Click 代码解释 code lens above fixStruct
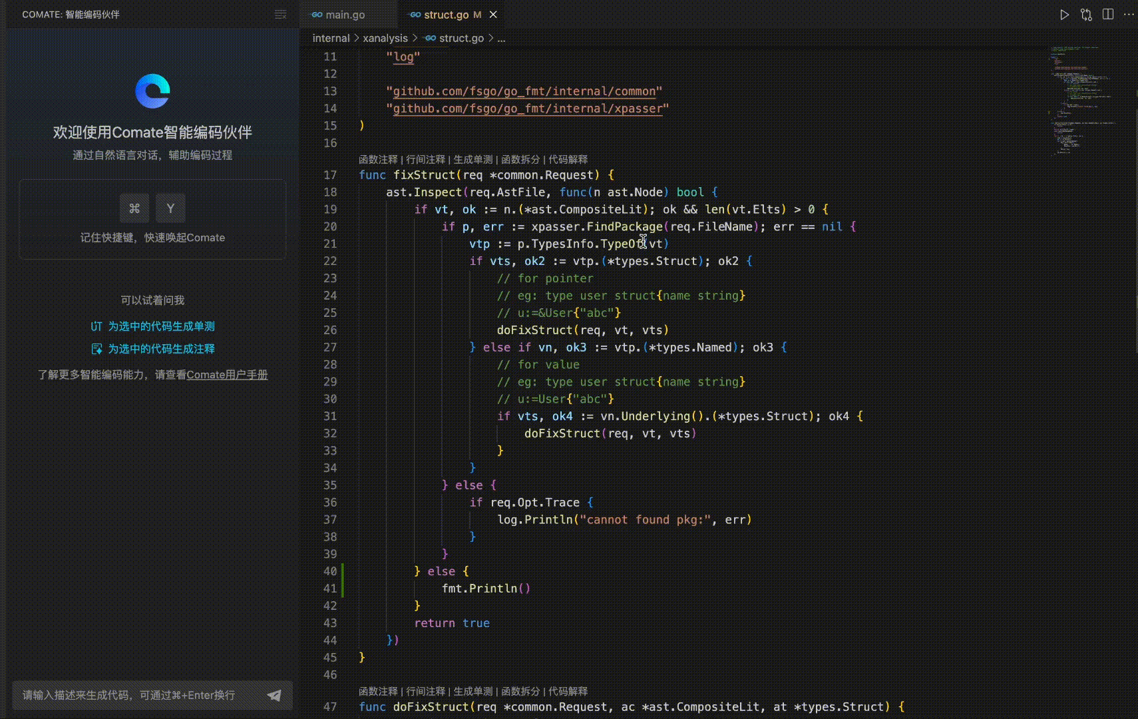The height and width of the screenshot is (719, 1138). coord(568,160)
